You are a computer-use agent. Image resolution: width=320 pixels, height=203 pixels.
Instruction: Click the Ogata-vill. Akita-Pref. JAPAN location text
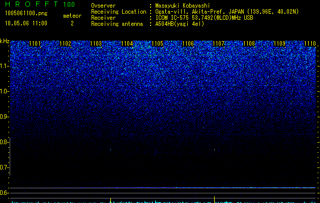tap(227, 12)
